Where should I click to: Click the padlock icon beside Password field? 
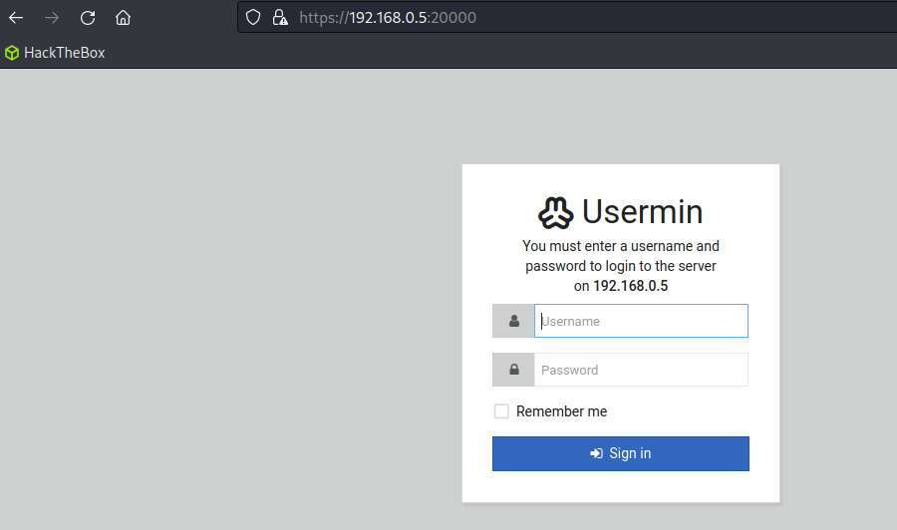(513, 370)
